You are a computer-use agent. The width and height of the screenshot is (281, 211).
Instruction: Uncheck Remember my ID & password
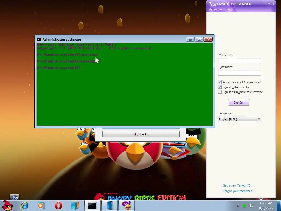pyautogui.click(x=220, y=82)
